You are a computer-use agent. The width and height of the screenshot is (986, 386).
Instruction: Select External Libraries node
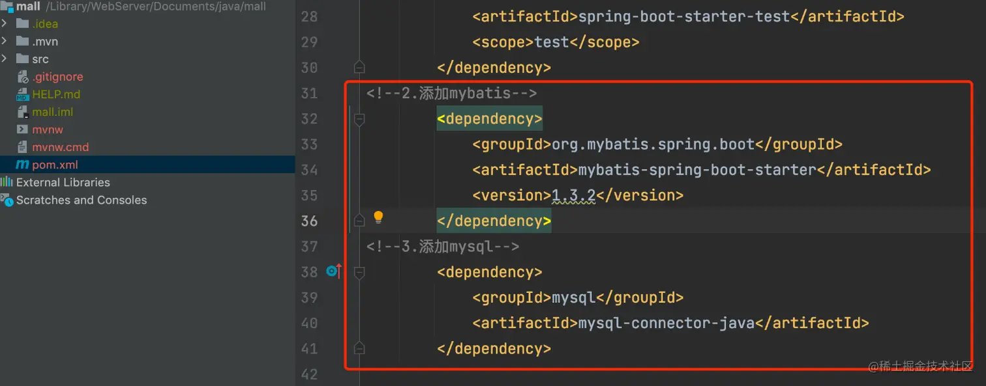tap(63, 182)
